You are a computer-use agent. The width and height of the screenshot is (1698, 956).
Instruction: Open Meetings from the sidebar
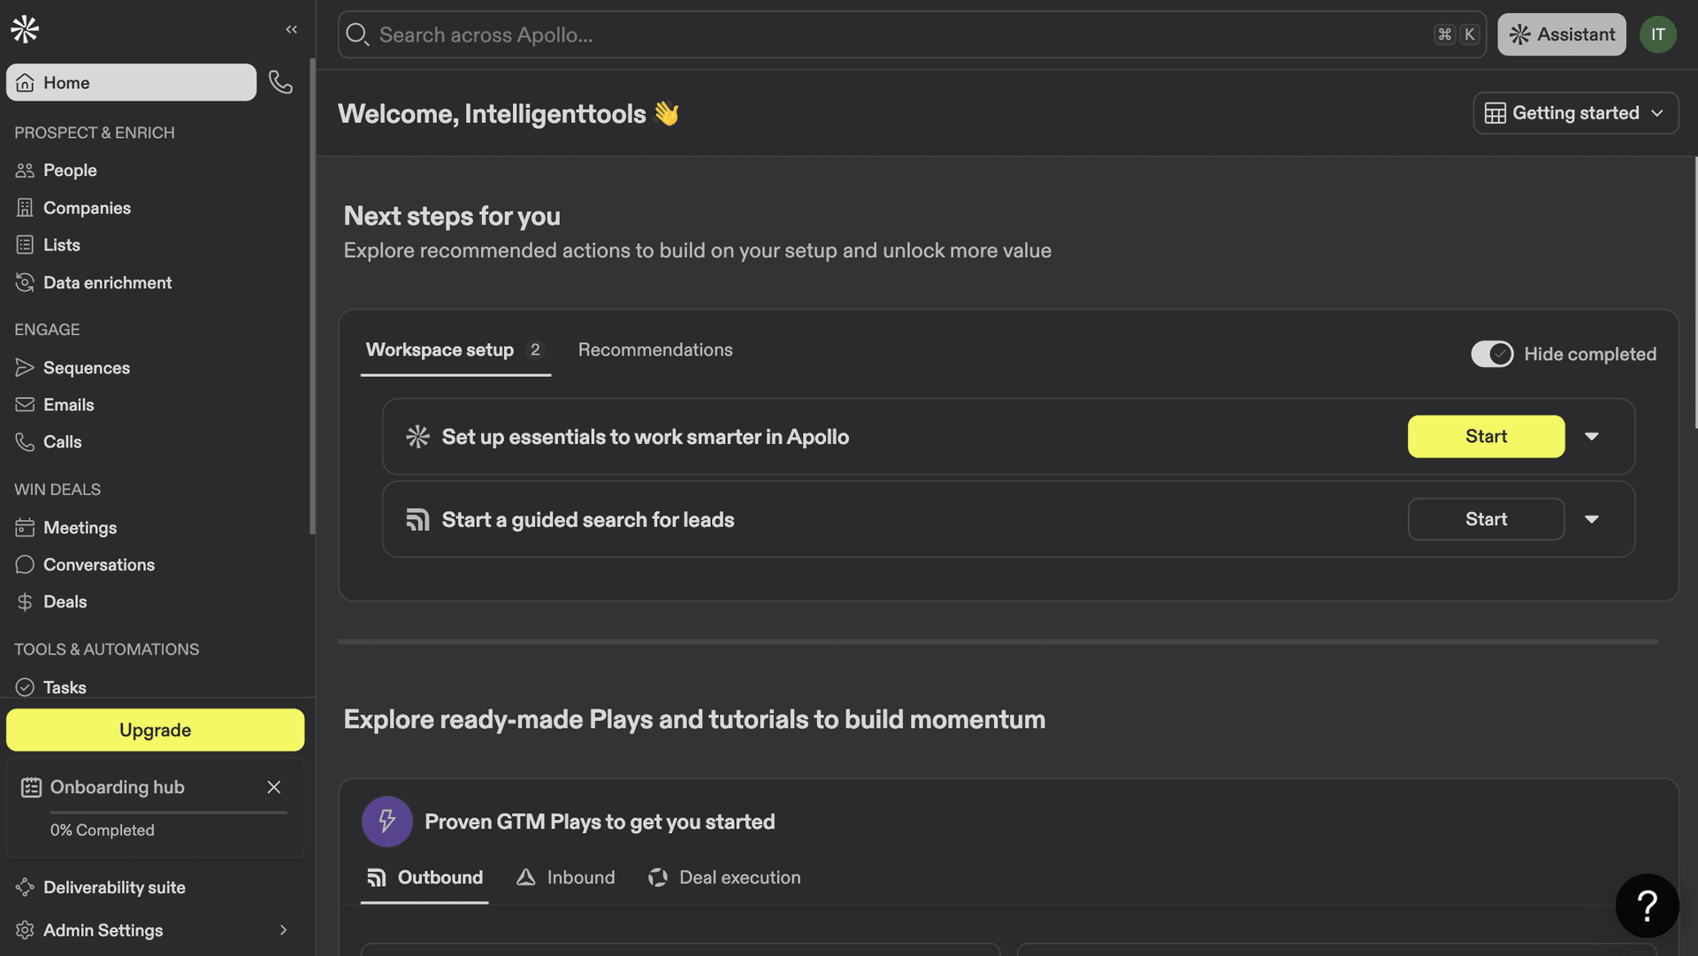[x=80, y=527]
